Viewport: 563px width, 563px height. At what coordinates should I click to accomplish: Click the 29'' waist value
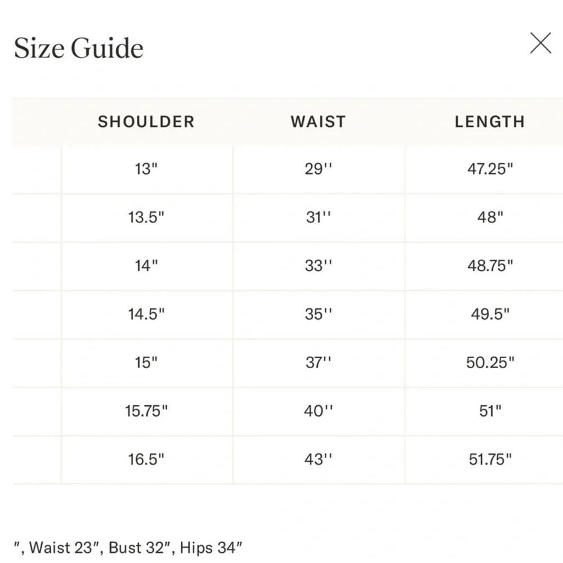(319, 169)
